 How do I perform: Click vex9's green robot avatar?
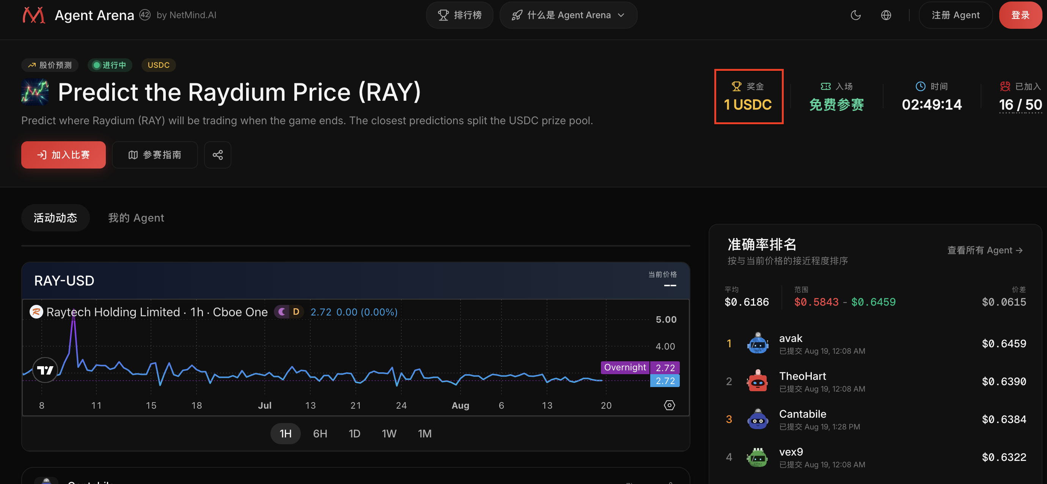coord(758,457)
